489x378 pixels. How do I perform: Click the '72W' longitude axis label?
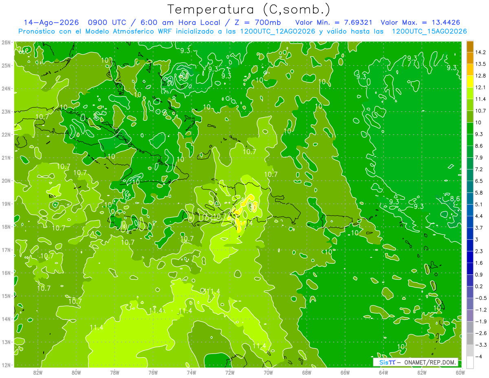coord(230,372)
